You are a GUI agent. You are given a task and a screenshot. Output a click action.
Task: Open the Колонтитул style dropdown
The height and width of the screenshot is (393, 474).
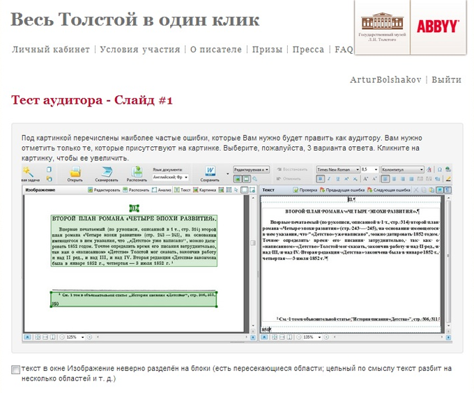pyautogui.click(x=404, y=169)
